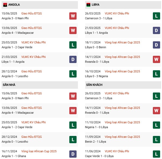Click L badge for Cameroon 3-1 Libya form row
Image resolution: width=162 pixels, height=159 pixels.
(156, 16)
